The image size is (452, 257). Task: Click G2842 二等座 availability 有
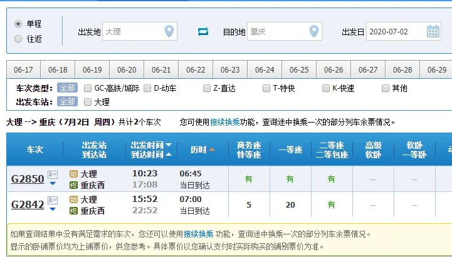tap(332, 204)
